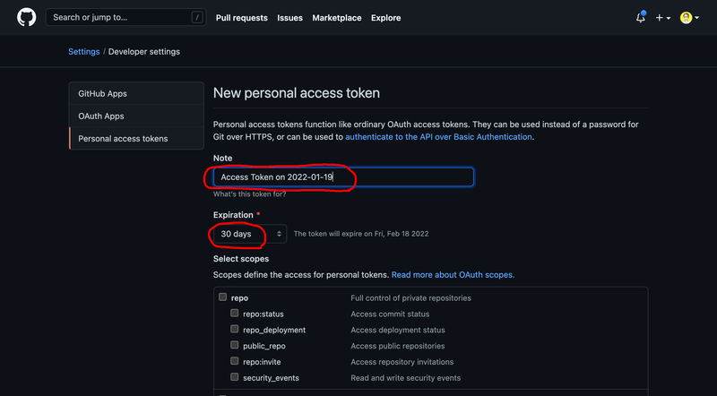Check the repo:status scope
The image size is (717, 396).
coord(235,314)
